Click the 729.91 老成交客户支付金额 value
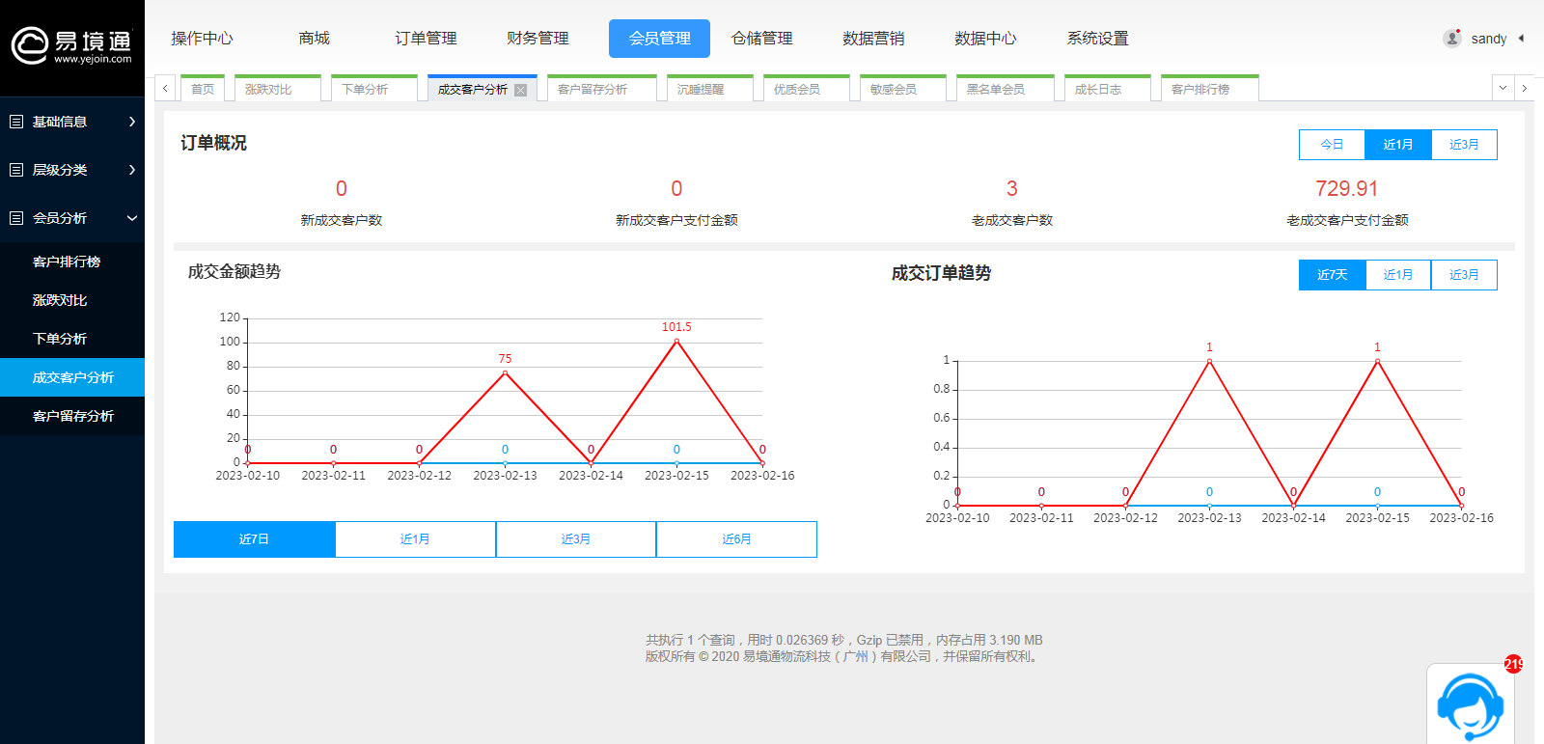 pos(1346,188)
